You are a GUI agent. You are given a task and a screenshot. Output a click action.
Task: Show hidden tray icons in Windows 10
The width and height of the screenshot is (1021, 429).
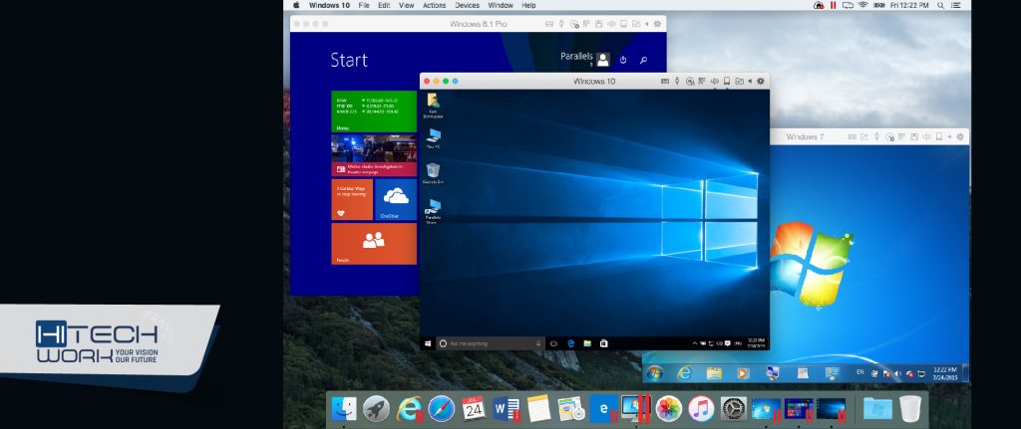coord(695,343)
